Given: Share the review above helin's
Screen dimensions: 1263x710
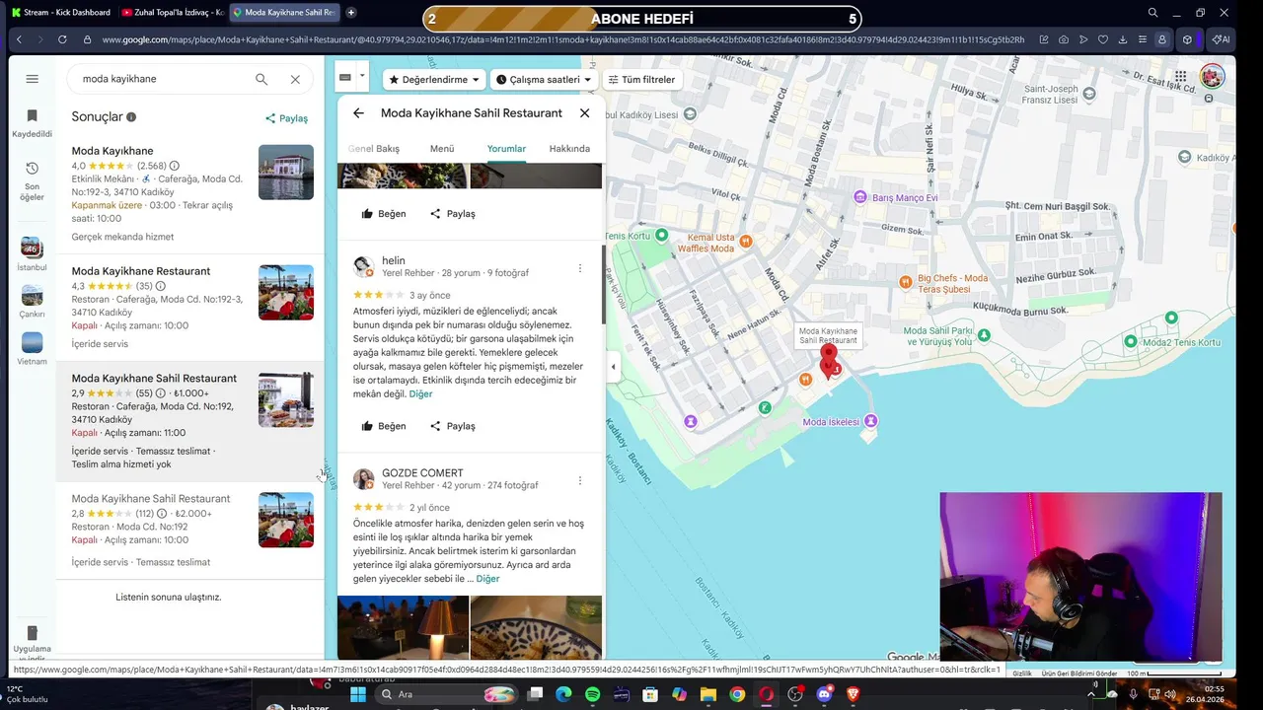Looking at the screenshot, I should pyautogui.click(x=453, y=214).
